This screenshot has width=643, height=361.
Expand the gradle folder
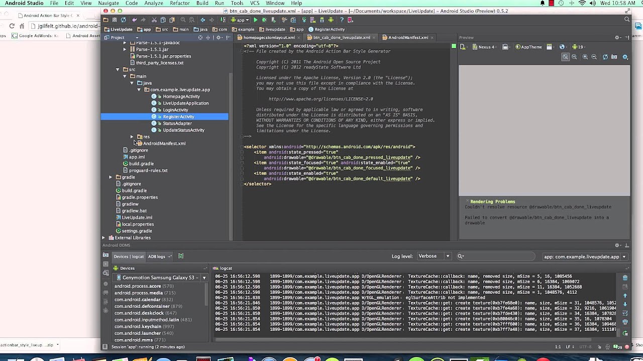pyautogui.click(x=111, y=177)
